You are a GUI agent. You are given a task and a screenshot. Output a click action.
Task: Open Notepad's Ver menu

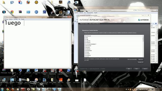(19, 19)
